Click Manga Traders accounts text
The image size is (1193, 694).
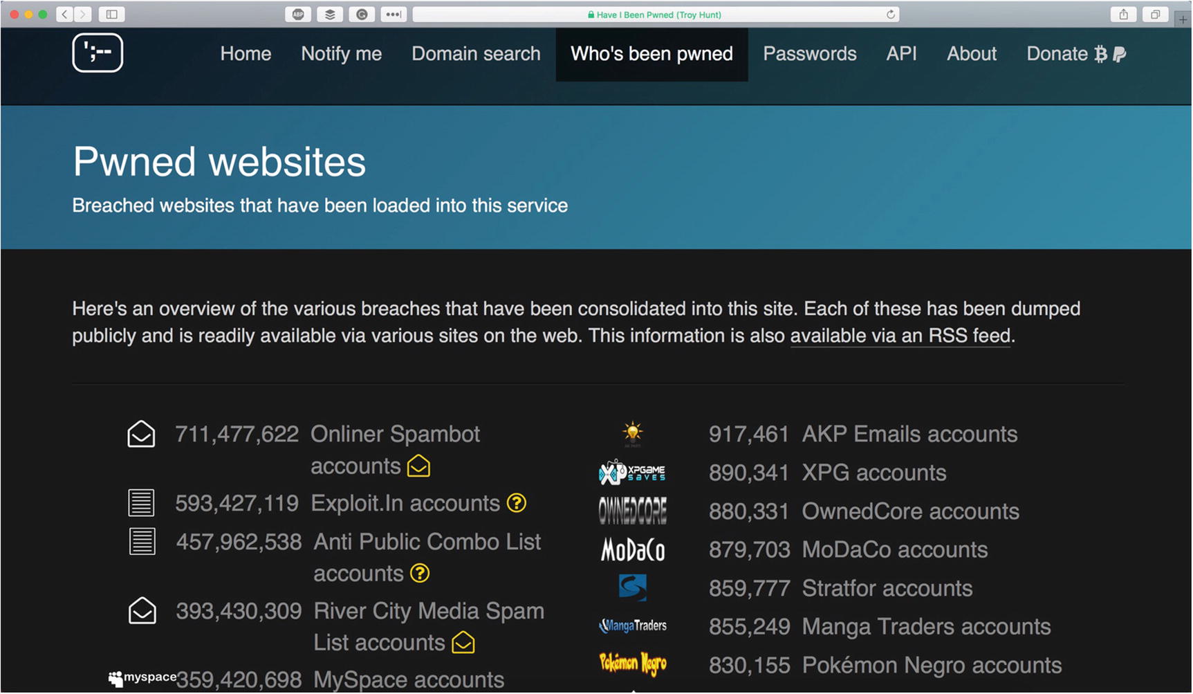926,626
